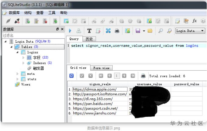Collapse the Tables (3) node
The width and height of the screenshot is (207, 131).
(12, 47)
